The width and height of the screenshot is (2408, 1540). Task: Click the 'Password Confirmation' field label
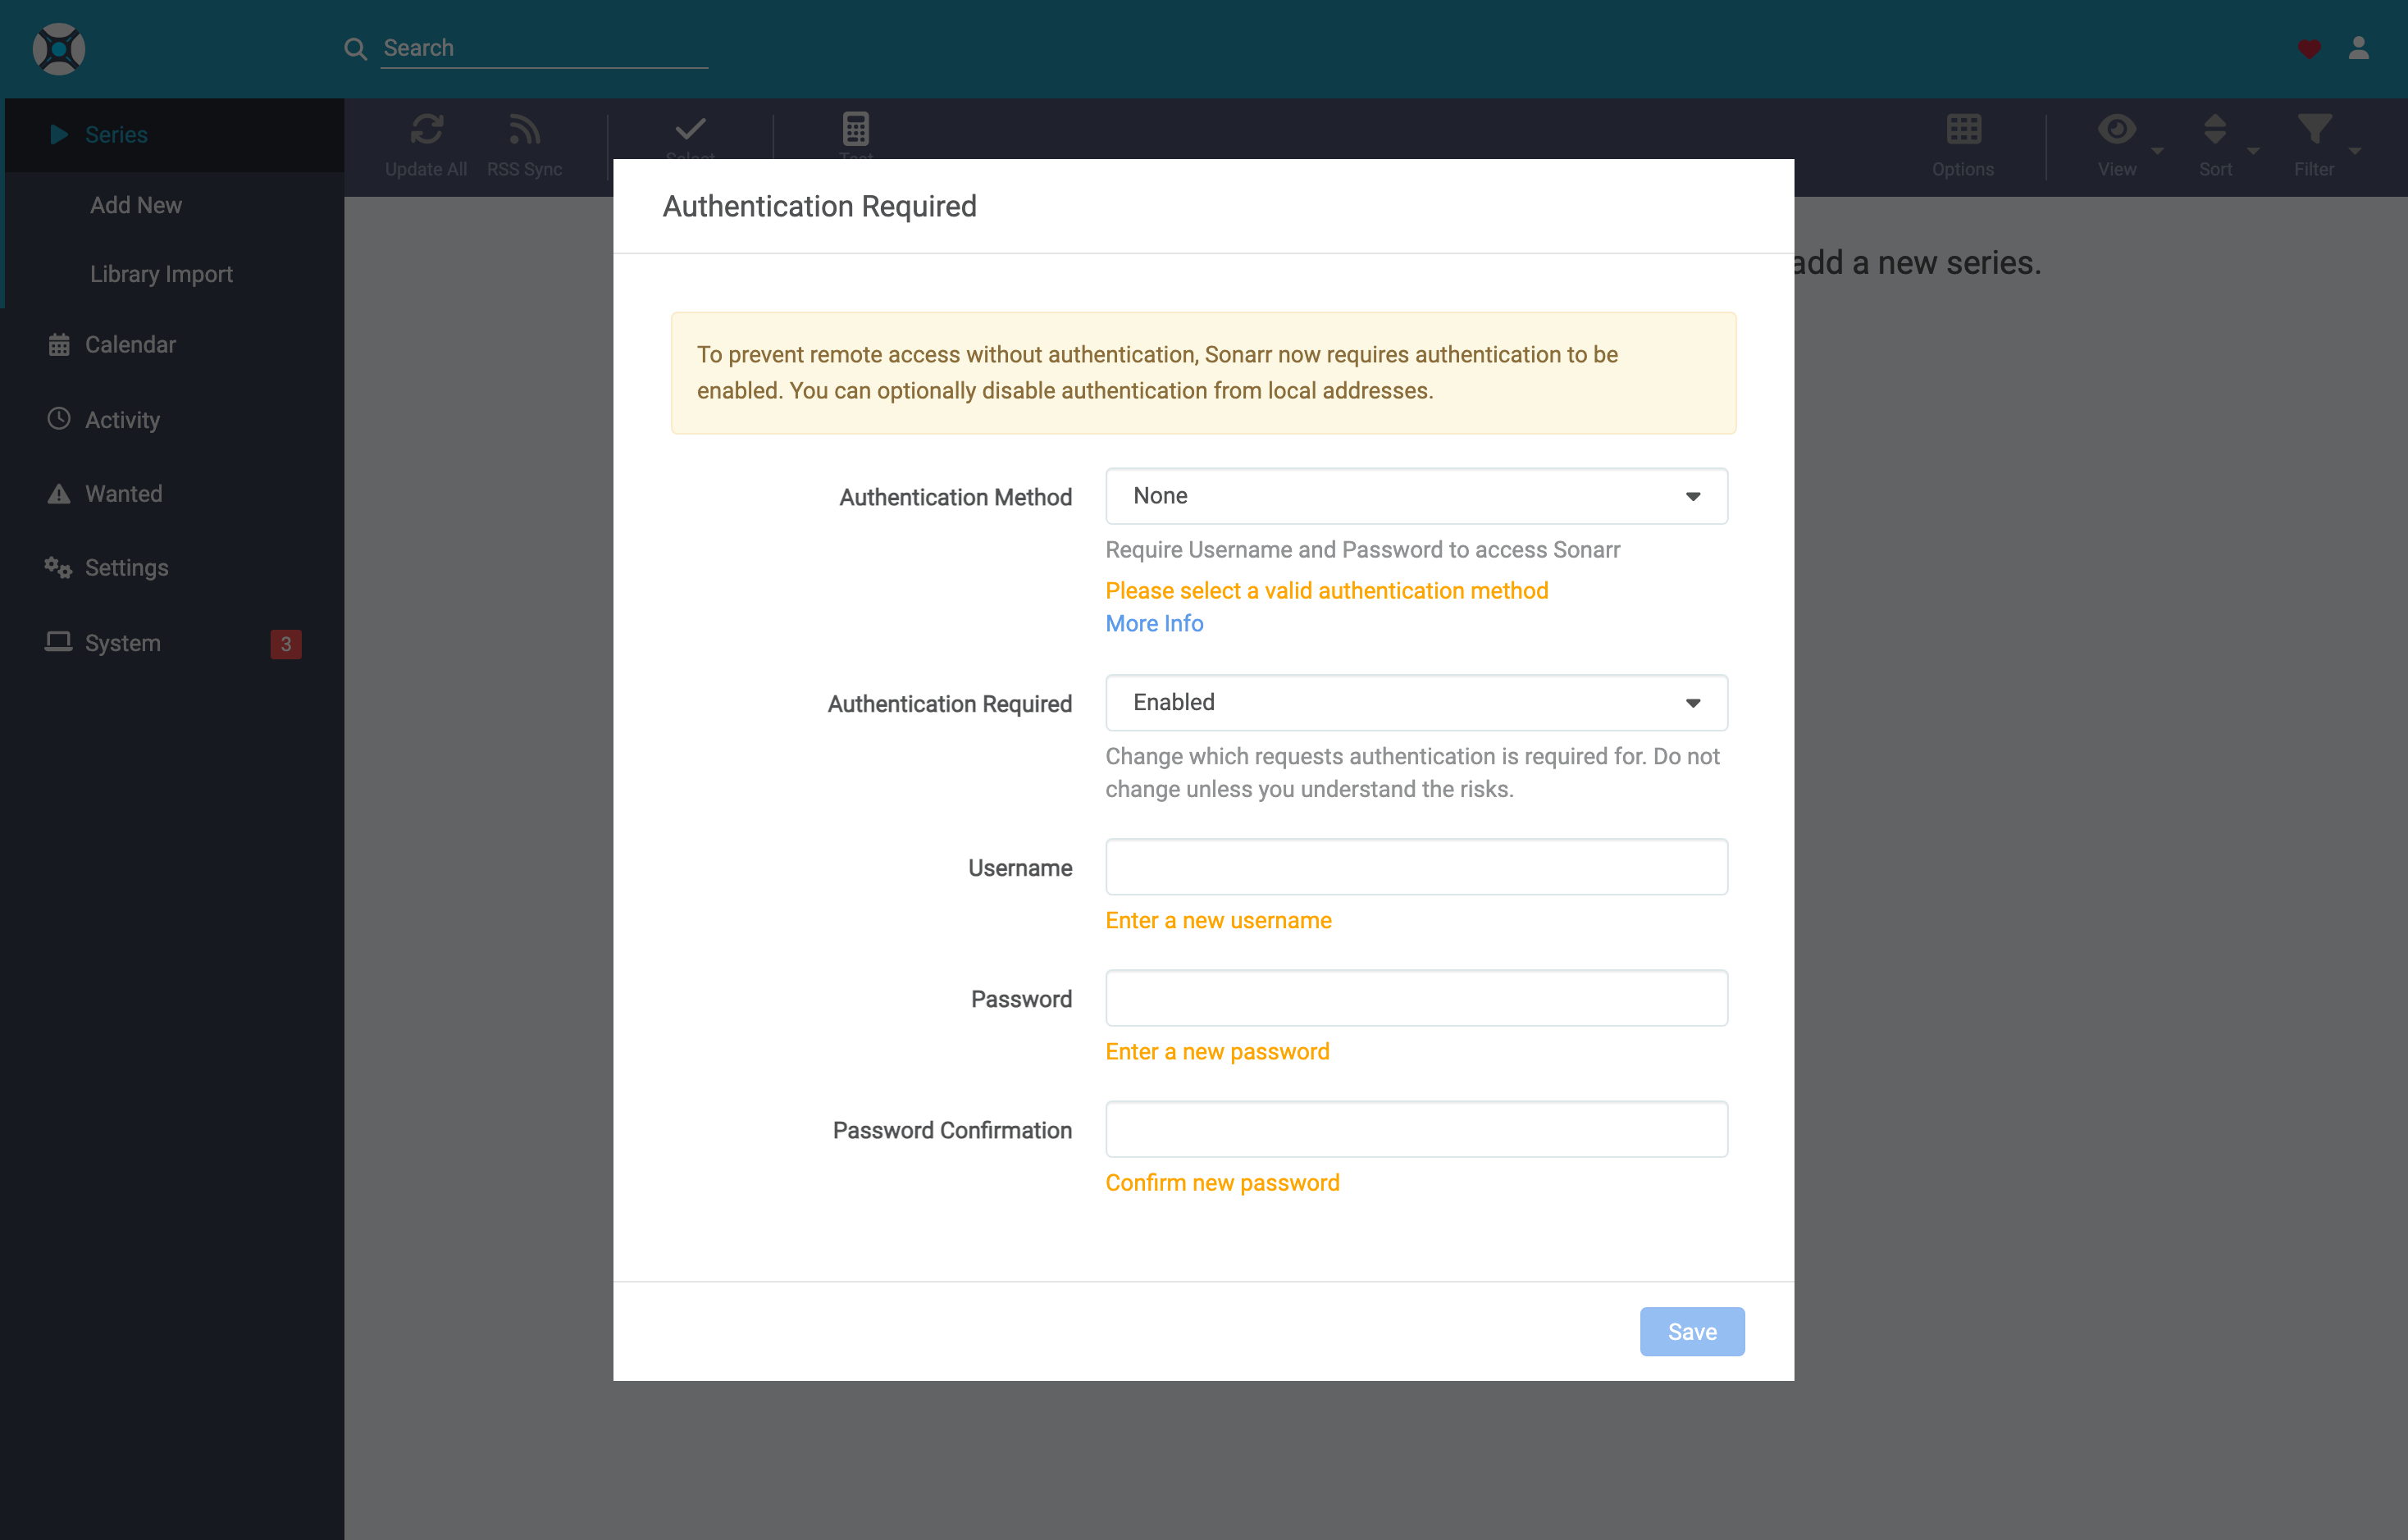951,1130
